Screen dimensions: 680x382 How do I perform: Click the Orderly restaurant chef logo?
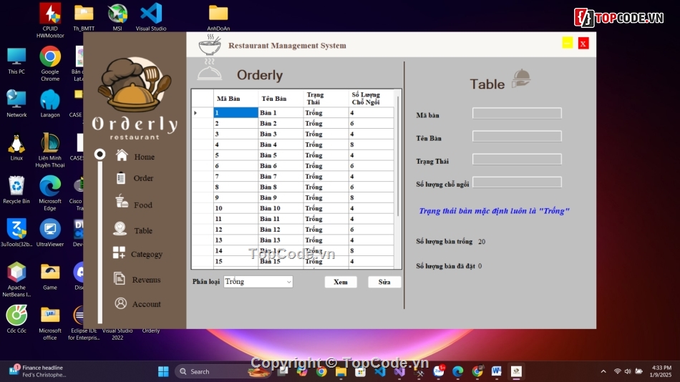point(135,84)
